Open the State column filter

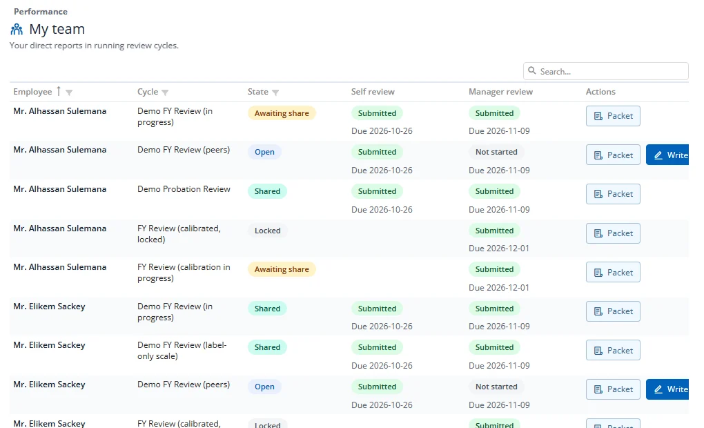click(275, 93)
